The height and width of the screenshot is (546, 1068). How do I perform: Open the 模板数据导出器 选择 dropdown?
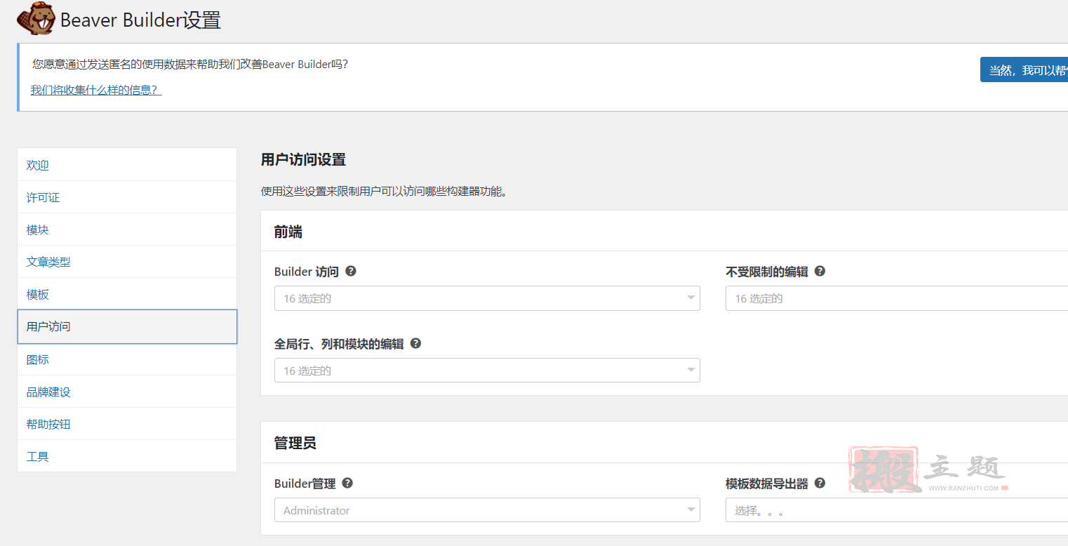point(897,510)
